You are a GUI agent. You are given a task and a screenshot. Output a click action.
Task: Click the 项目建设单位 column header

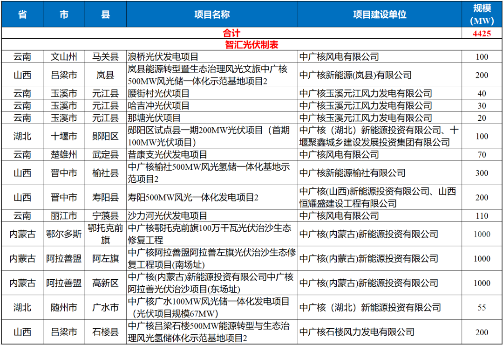click(x=380, y=14)
